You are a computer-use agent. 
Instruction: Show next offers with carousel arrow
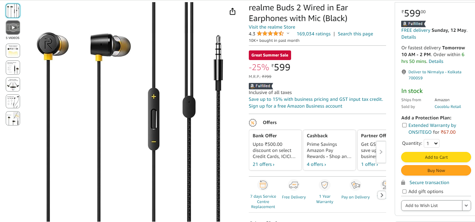tap(381, 152)
